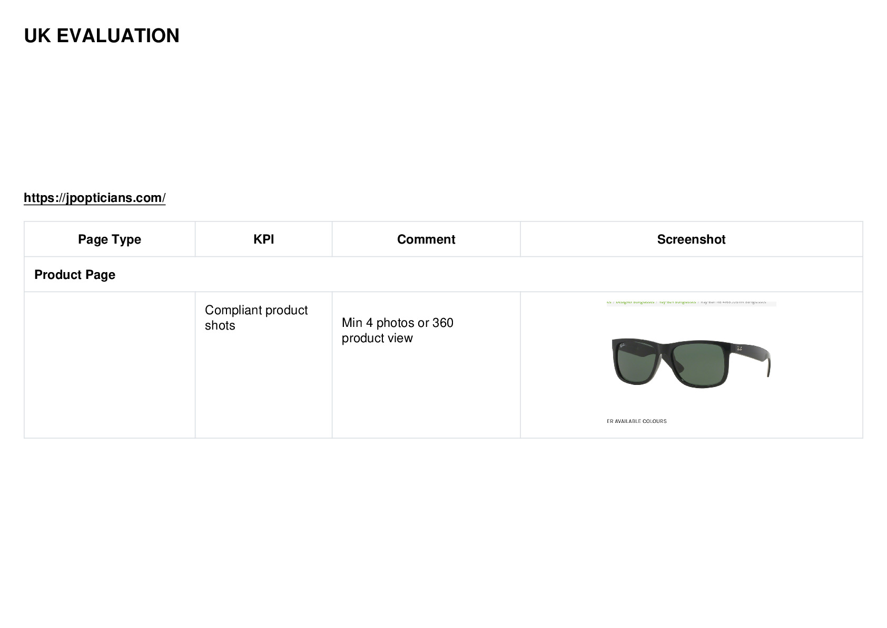Viewport: 887px width, 628px height.
Task: Click the sunglasses temple arm tip
Action: click(769, 366)
